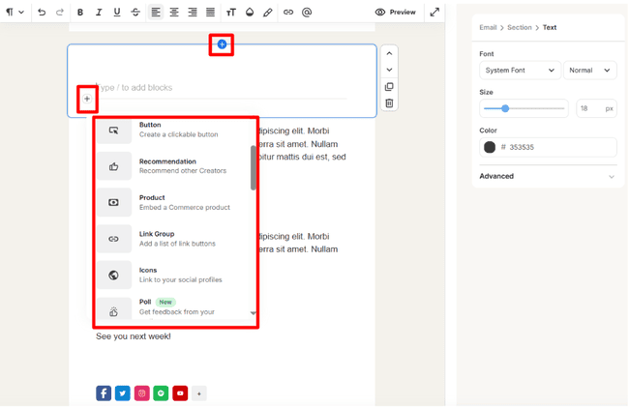Viewport: 629px width, 407px height.
Task: Toggle bold formatting
Action: [x=80, y=13]
